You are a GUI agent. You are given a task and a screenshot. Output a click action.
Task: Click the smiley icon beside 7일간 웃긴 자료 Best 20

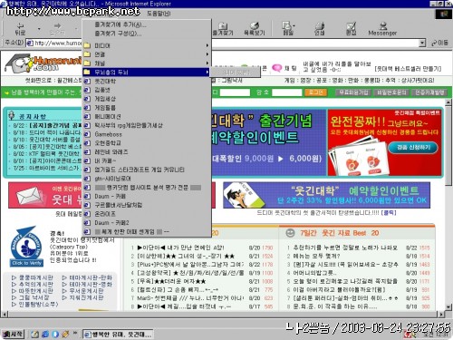290,233
